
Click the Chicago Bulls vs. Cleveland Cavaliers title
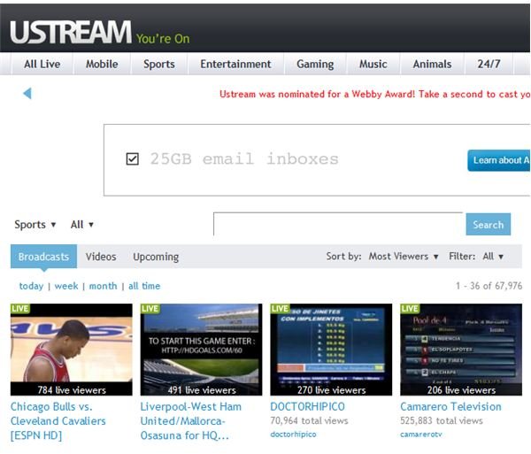pyautogui.click(x=58, y=421)
